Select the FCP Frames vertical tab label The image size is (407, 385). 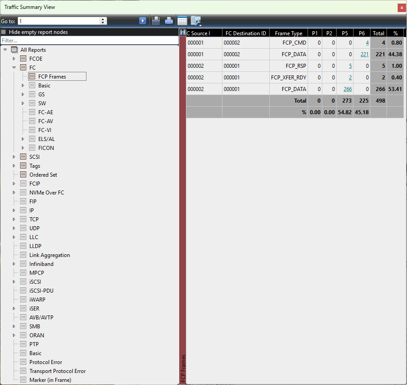(183, 368)
